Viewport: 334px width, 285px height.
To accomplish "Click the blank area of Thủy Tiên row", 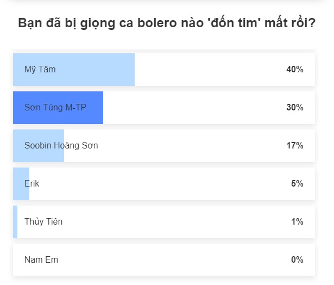I will (x=163, y=222).
